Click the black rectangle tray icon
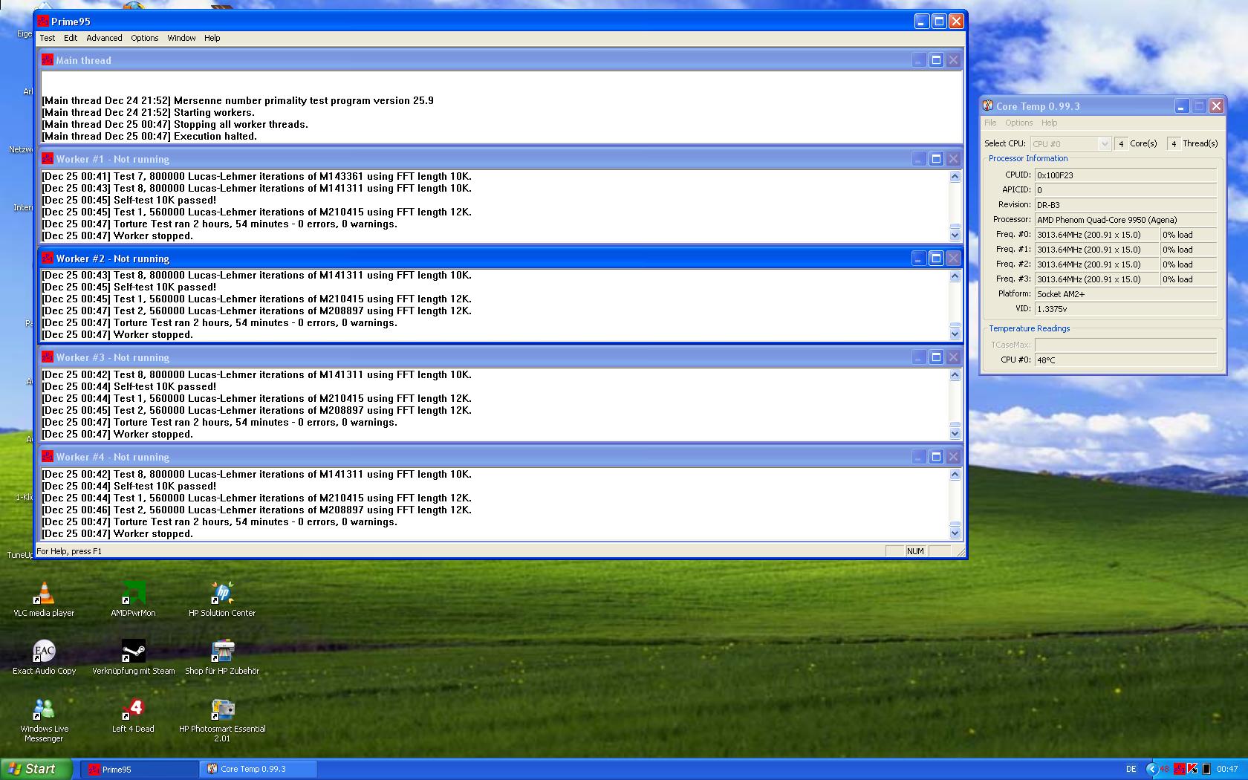 [x=1206, y=769]
